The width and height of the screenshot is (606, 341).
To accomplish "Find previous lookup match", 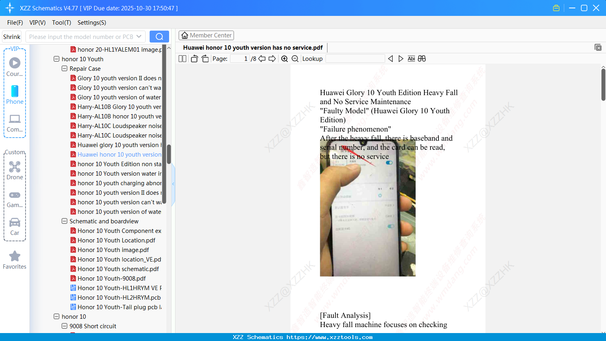I will click(390, 59).
